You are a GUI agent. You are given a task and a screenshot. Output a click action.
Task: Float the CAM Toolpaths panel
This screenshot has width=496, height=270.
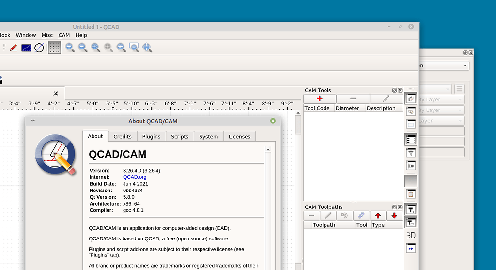(x=394, y=207)
